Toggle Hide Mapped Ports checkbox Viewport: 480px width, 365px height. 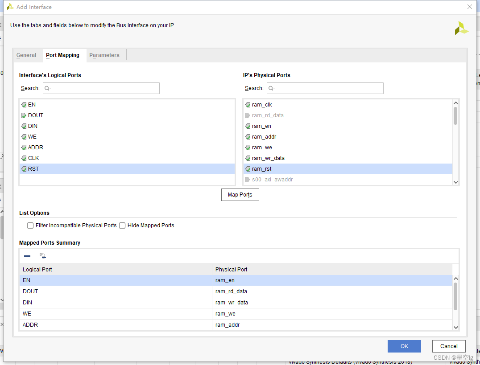122,226
